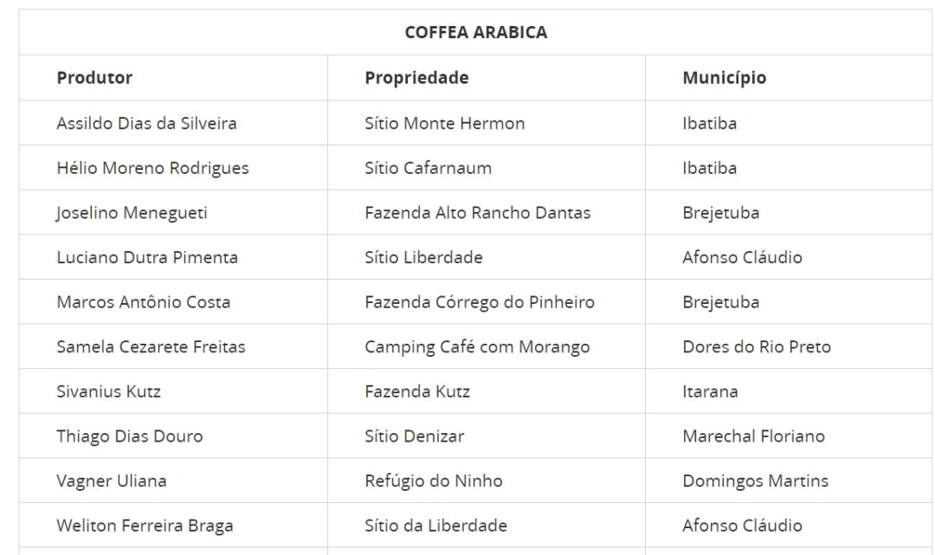
Task: Select Fazenda Alto Rancho Dantas cell
Action: 477,213
